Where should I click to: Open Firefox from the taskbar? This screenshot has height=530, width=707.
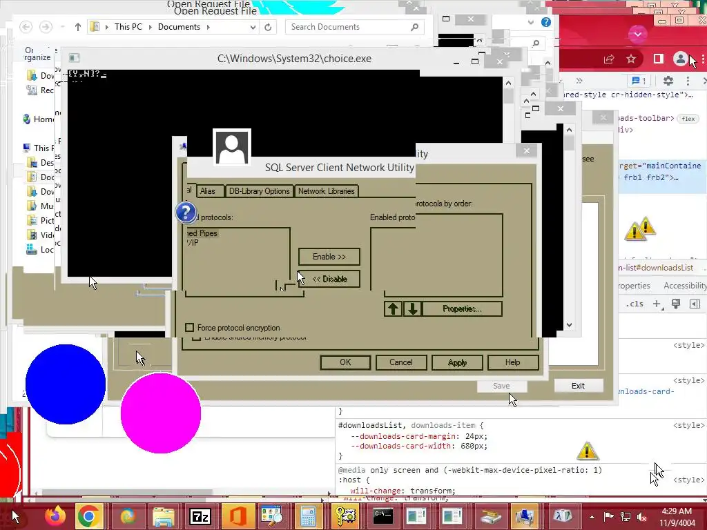point(55,516)
